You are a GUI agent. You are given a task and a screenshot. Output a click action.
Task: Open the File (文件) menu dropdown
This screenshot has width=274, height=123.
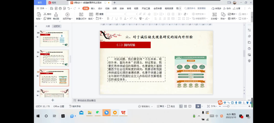pyautogui.click(x=42, y=8)
